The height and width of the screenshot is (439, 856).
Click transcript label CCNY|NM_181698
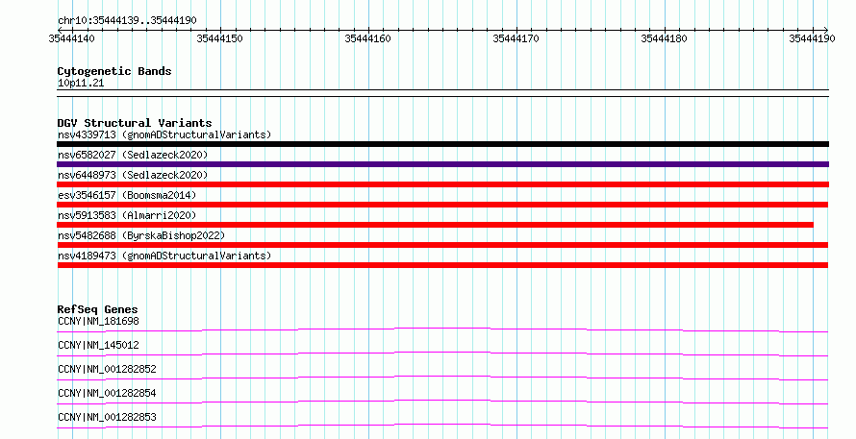tap(98, 321)
